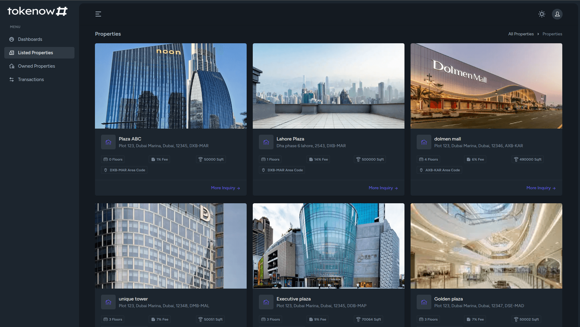Click the tokenow logo
580x327 pixels.
(x=37, y=11)
